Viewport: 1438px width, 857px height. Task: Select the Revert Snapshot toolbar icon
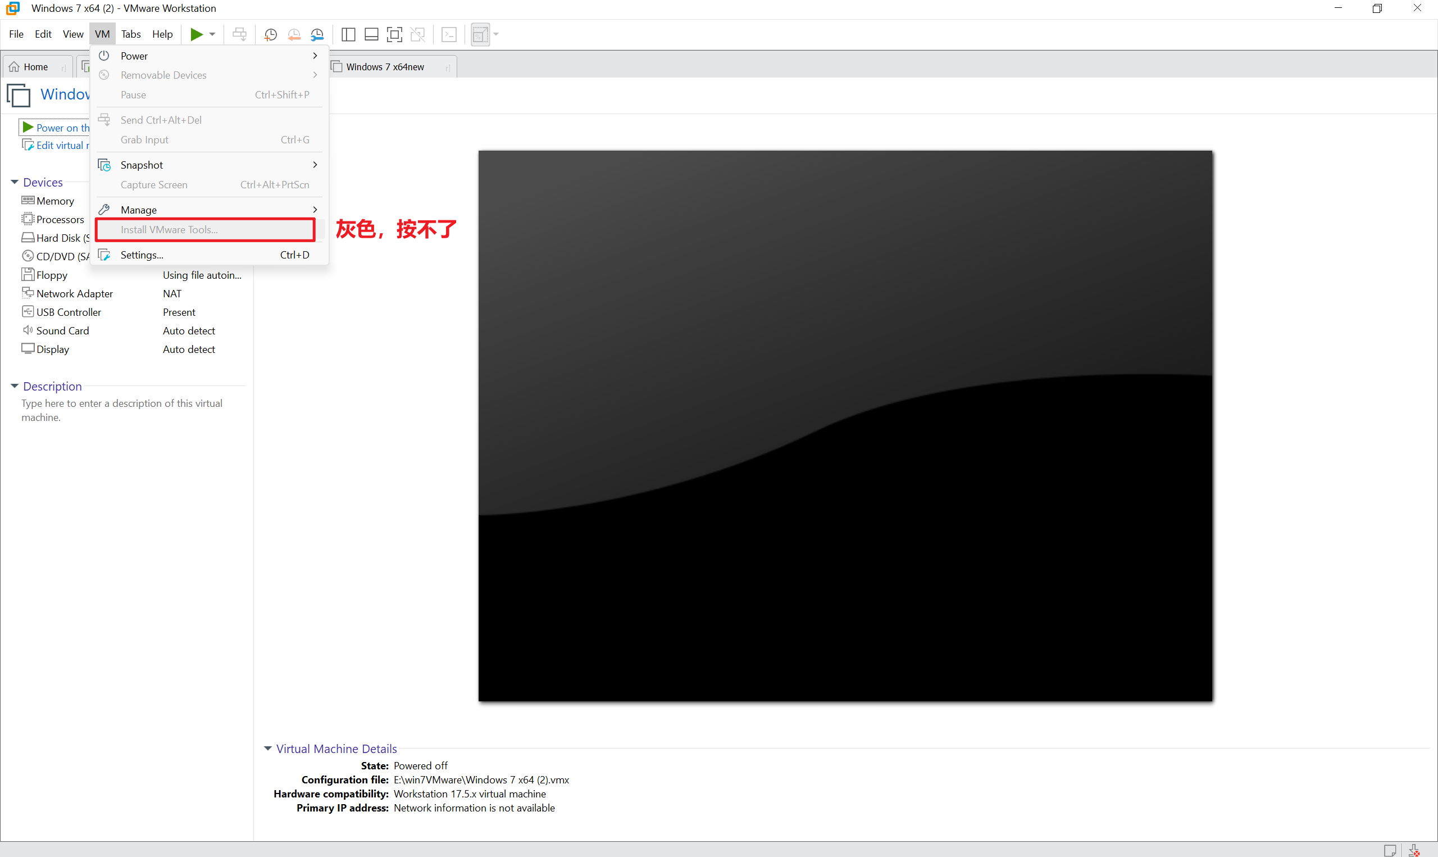point(294,34)
